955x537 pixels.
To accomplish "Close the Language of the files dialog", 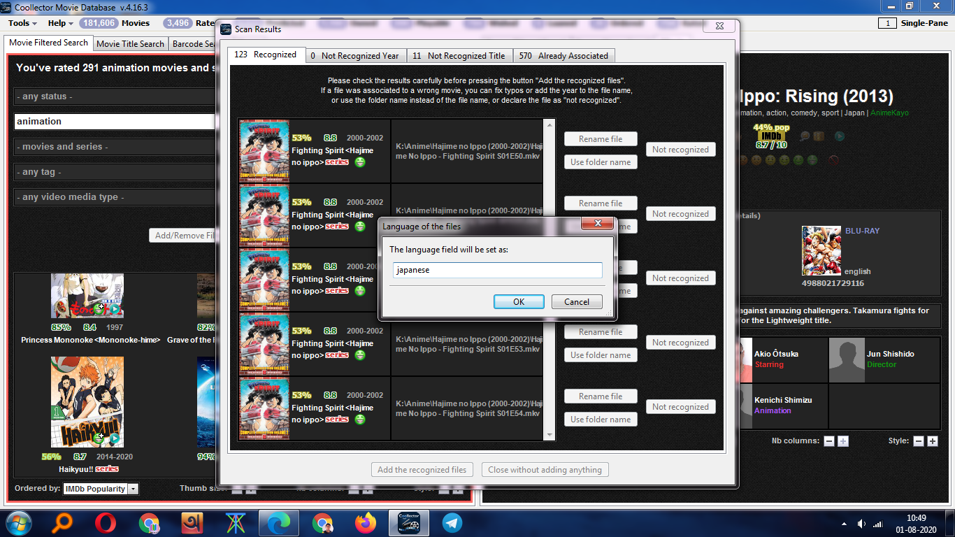I will click(598, 224).
